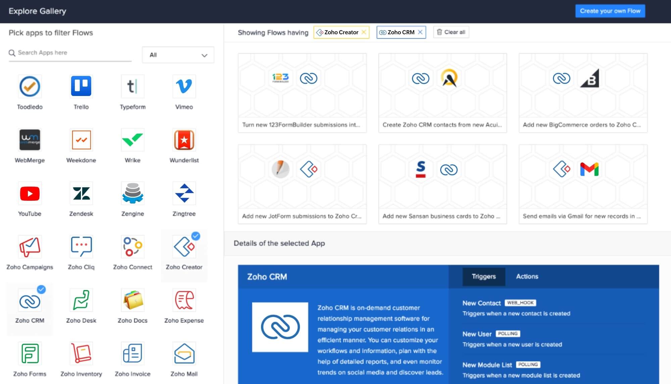Deselect the checked Zoho CRM app
671x384 pixels.
pos(41,289)
